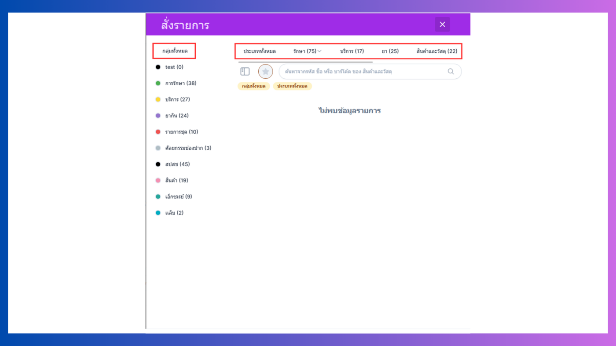Click the magnifier search icon
Viewport: 616px width, 346px height.
click(x=451, y=71)
